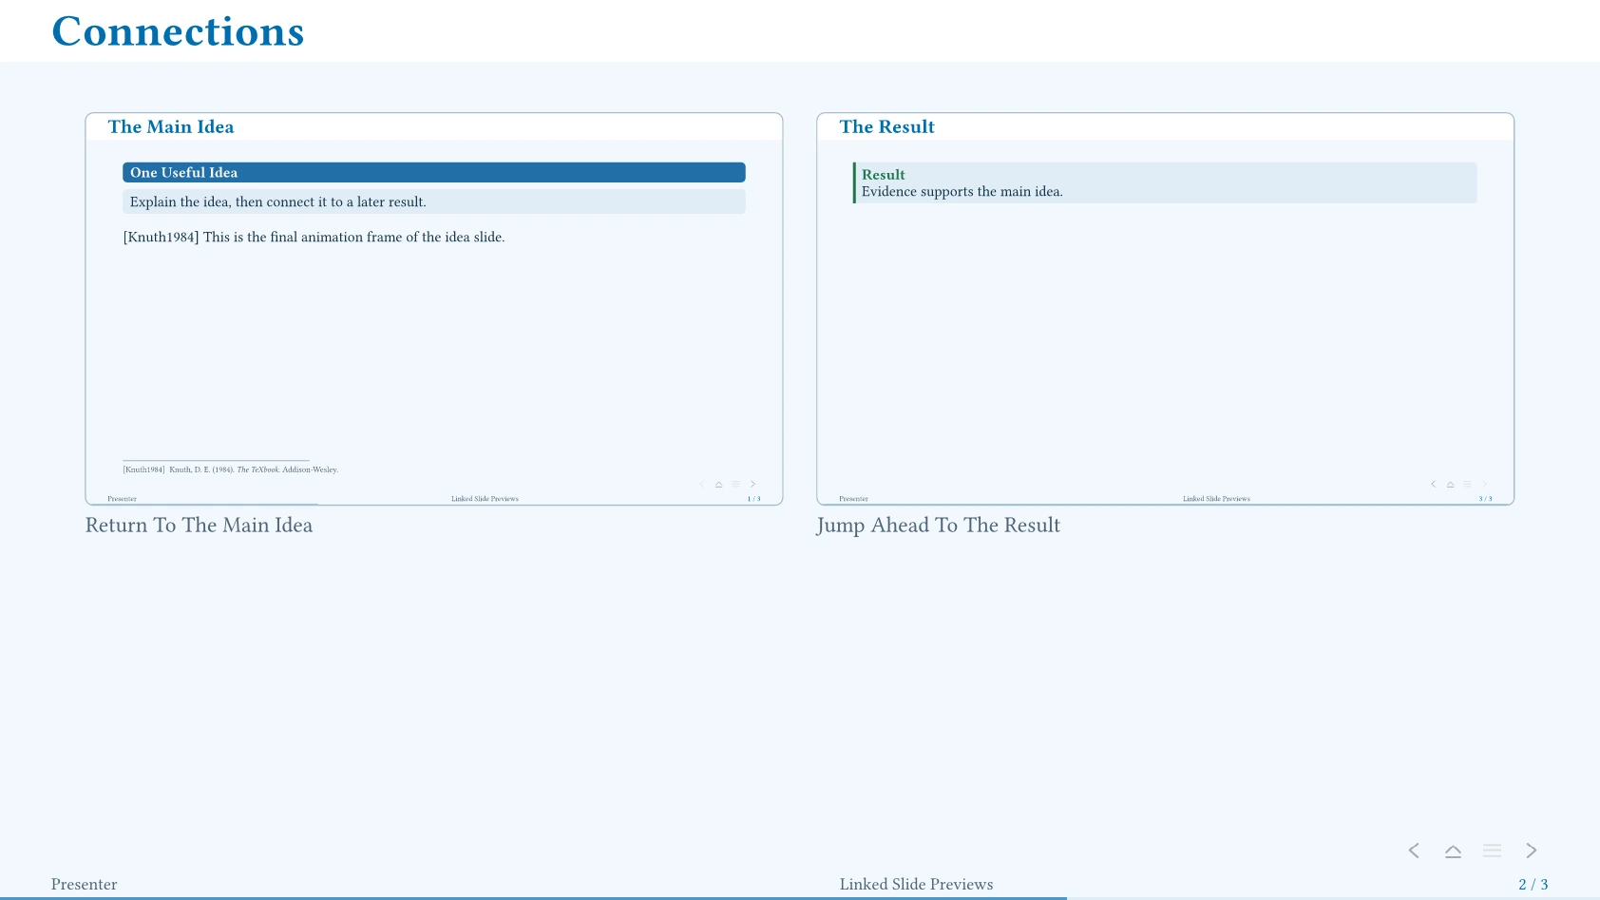Screen dimensions: 1600x900
Task: Open the slide menu list icon
Action: (1493, 851)
